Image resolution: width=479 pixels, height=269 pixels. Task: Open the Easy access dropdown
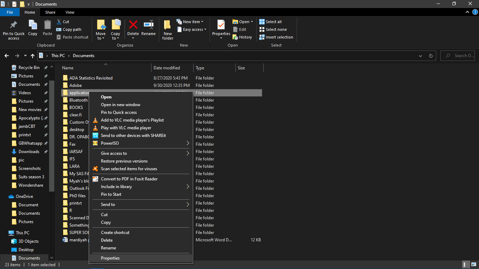(x=191, y=29)
